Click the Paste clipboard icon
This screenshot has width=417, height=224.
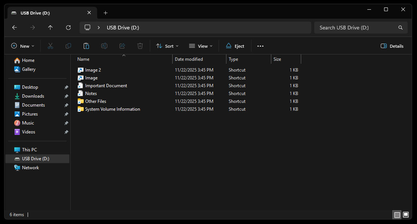pos(86,46)
